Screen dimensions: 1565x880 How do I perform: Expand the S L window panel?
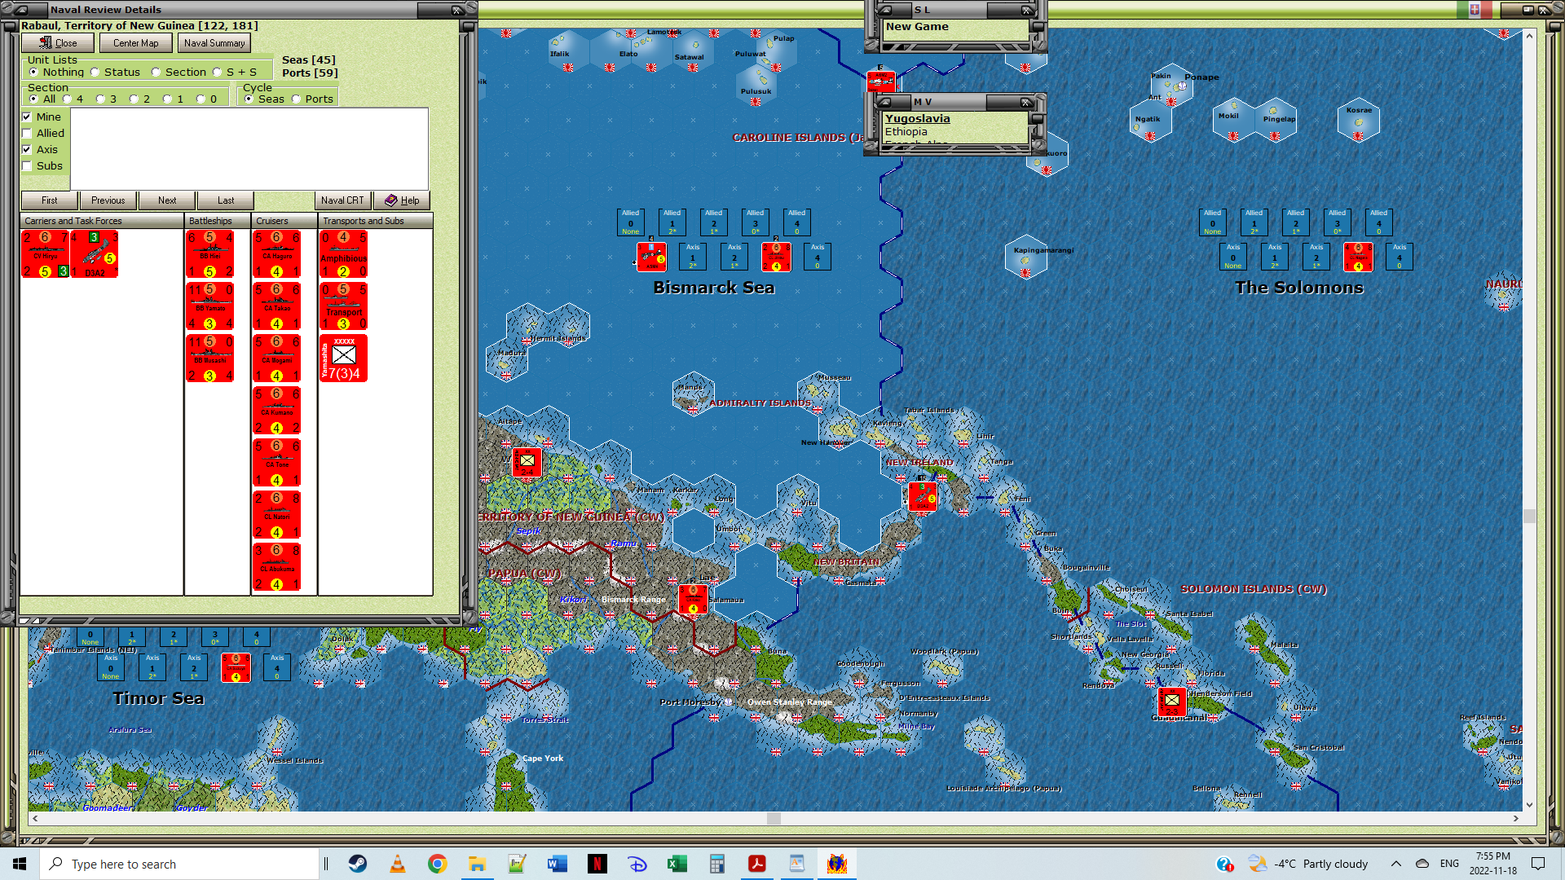point(885,11)
